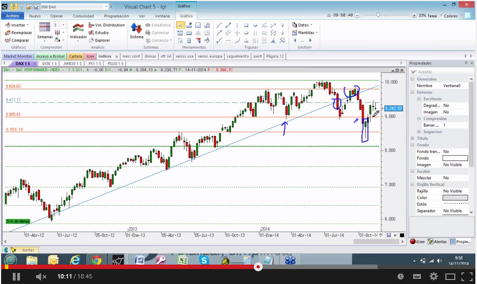Open the compression units number dropdown
This screenshot has height=284, width=477.
[63, 25]
